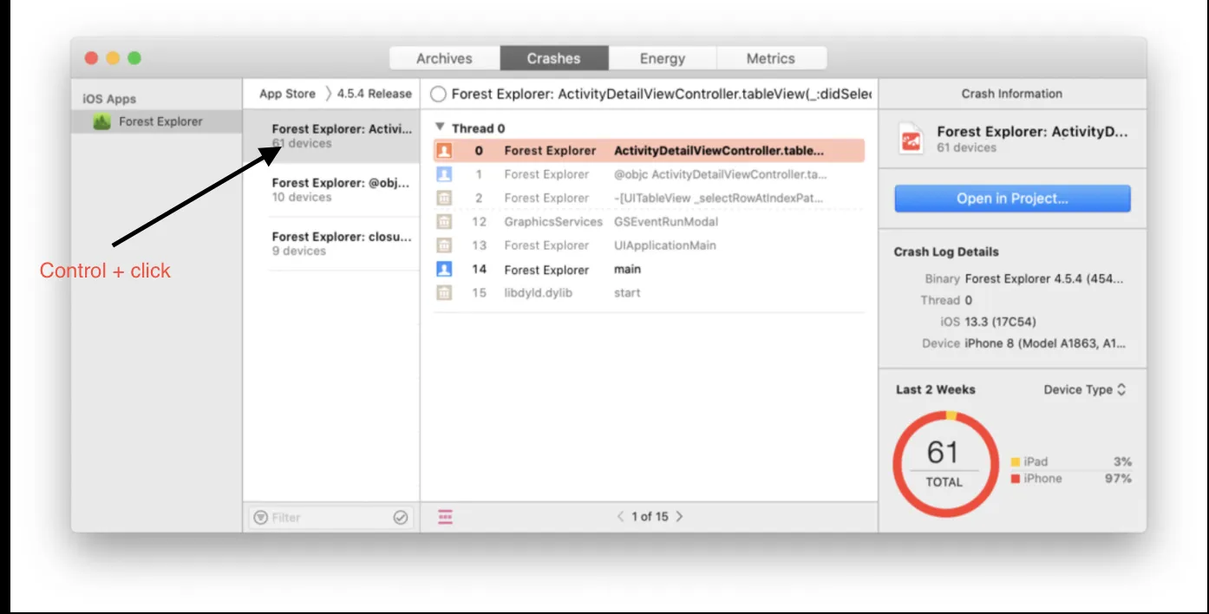Viewport: 1209px width, 614px height.
Task: Switch to the Energy tab
Action: click(663, 58)
